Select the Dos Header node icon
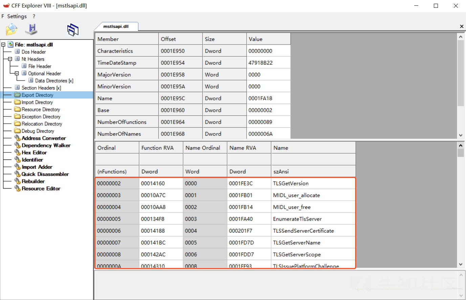The image size is (466, 300). pos(17,51)
